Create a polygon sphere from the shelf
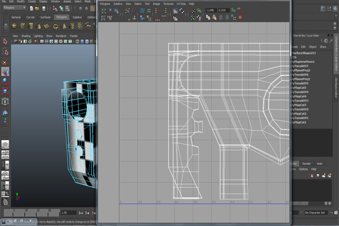This screenshot has width=339, height=226. tap(15, 26)
